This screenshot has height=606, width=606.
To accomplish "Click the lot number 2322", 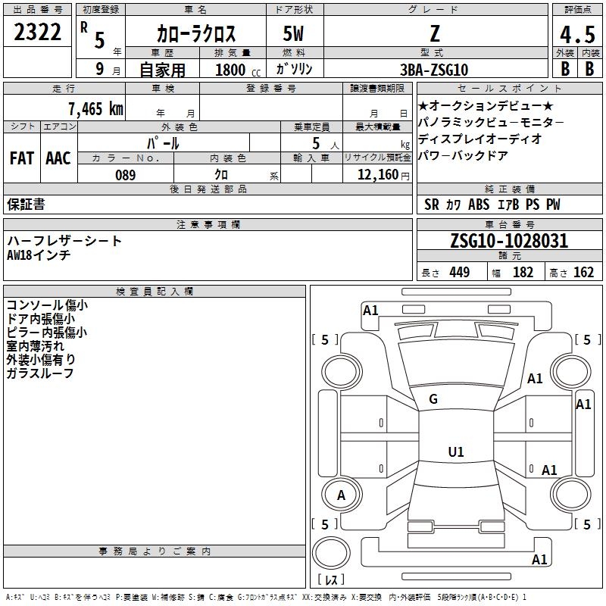I will tap(38, 33).
